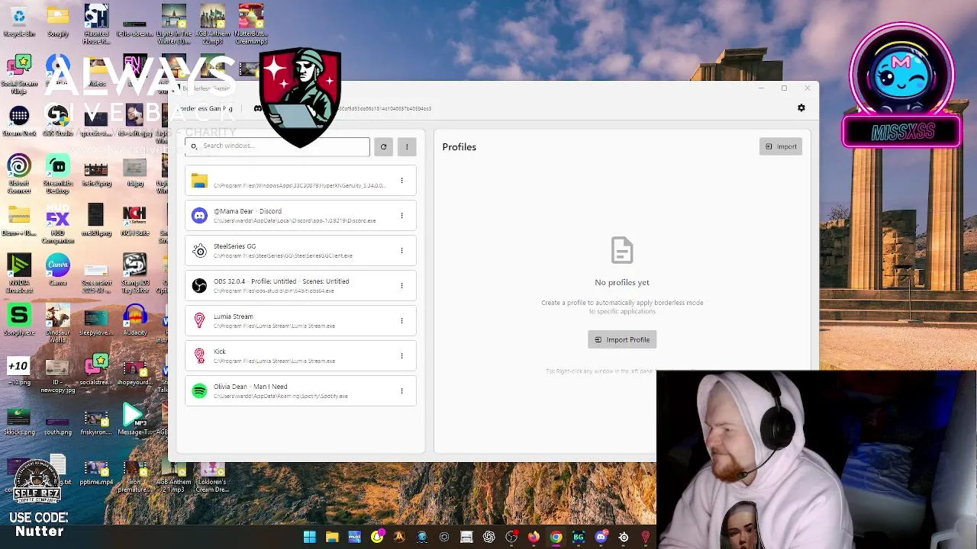Open the settings gear in Borderless Gaming
Viewport: 977px width, 549px height.
pyautogui.click(x=801, y=108)
